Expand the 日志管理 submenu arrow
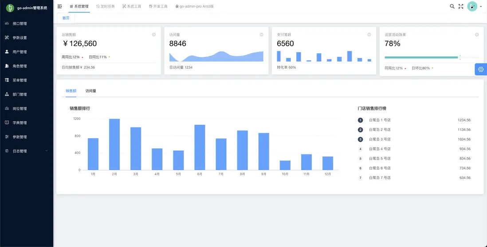487x247 pixels. 47,151
